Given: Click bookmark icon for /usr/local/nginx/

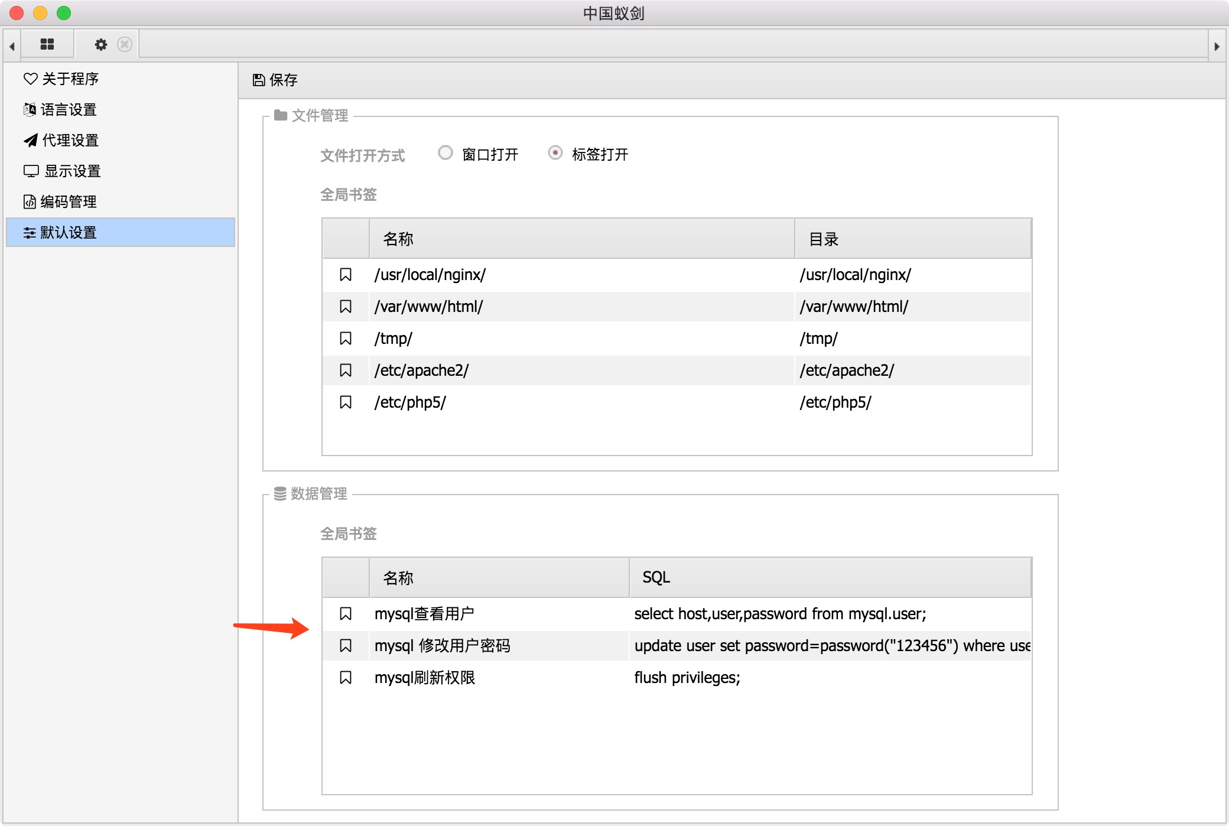Looking at the screenshot, I should tap(346, 275).
